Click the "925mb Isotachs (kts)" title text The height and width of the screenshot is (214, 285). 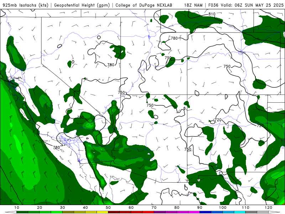click(25, 5)
